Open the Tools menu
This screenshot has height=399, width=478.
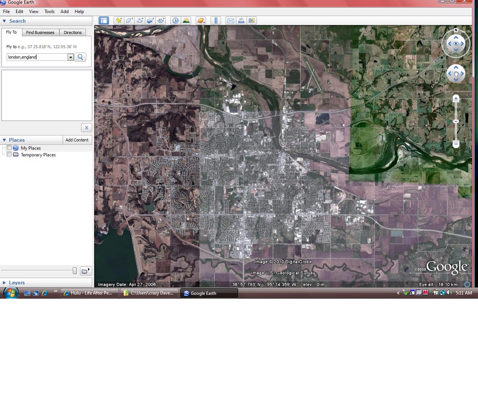(x=49, y=12)
